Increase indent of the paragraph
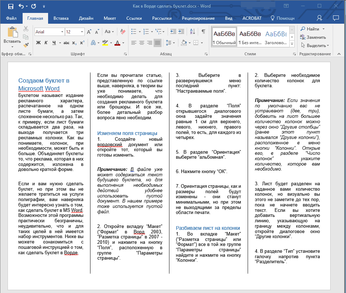This screenshot has height=293, width=346. point(181,32)
